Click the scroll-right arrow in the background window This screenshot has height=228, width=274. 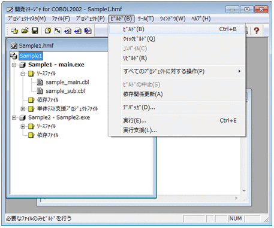237,198
